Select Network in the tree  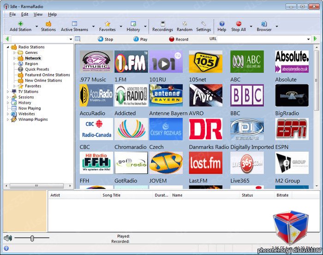[33, 58]
